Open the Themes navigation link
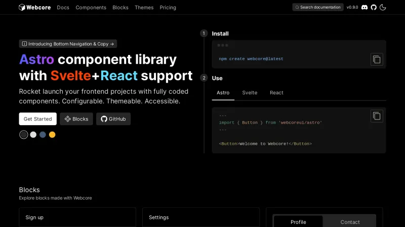This screenshot has width=405, height=227. point(144,8)
